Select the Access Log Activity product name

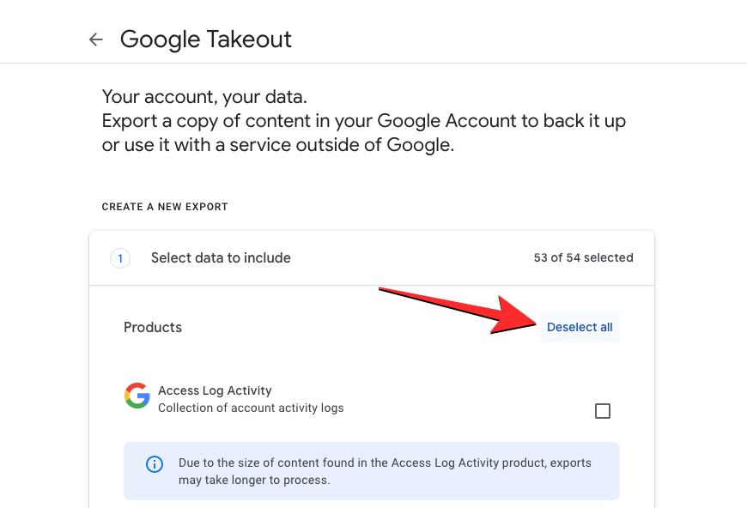215,390
